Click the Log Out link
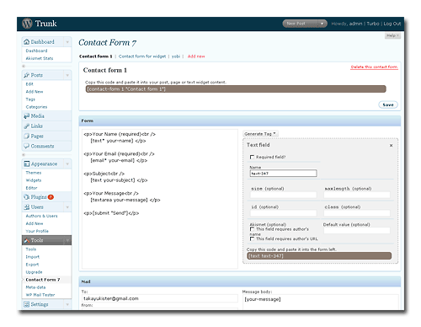Screen dimensions: 421x327 coord(392,24)
